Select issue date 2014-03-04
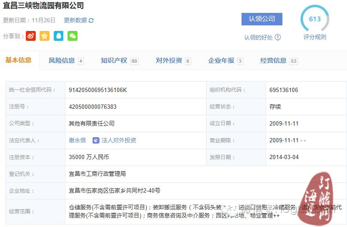The image size is (347, 227). 284,157
